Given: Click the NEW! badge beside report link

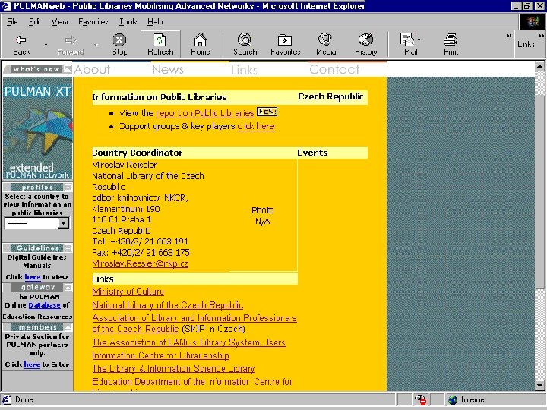Looking at the screenshot, I should pyautogui.click(x=267, y=112).
